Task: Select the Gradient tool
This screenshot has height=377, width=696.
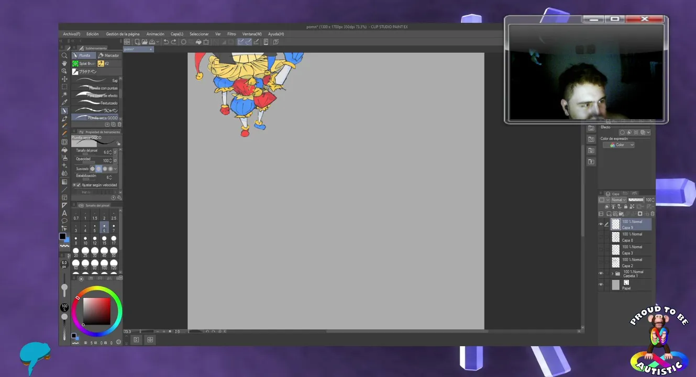Action: [64, 182]
